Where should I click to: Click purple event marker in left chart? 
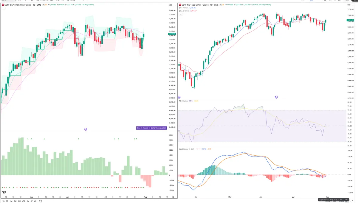coord(86,129)
